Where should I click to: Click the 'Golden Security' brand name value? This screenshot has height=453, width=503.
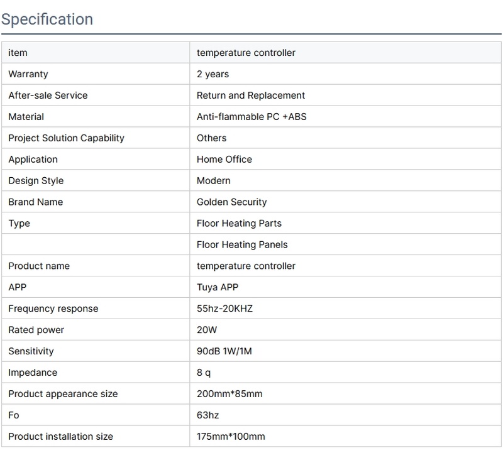coord(231,202)
